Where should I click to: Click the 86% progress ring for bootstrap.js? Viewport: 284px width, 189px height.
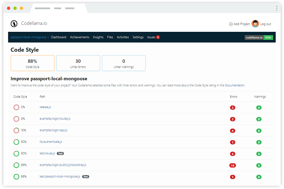[x=16, y=165]
